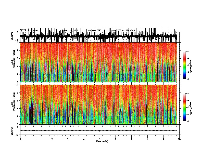Screen dimensions: 202x156
Task: Click the "5" tick of ch.1(V) axis
Action: [17, 32]
